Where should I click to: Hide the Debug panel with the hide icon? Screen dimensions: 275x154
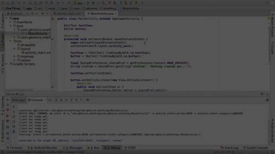pos(267,94)
